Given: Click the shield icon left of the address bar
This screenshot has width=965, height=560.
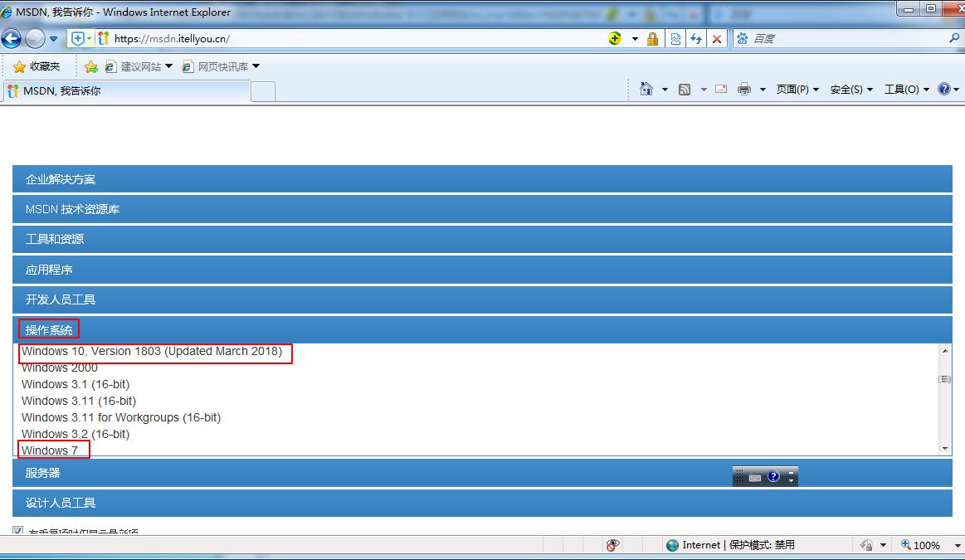Looking at the screenshot, I should coord(78,39).
